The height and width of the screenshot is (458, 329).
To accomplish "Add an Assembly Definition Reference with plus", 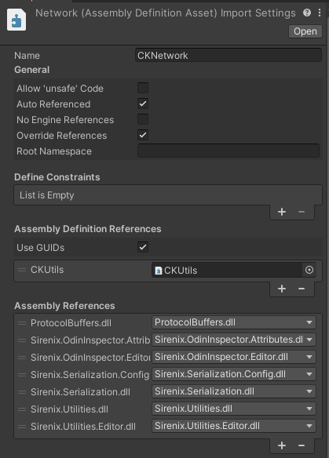I will tap(282, 289).
